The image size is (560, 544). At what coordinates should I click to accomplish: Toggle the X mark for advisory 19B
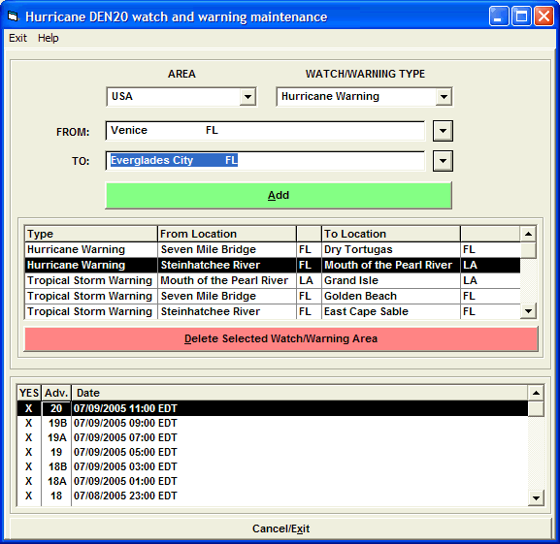[x=28, y=423]
